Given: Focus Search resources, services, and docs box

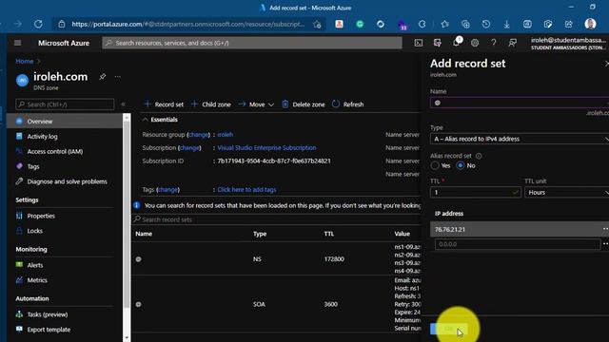Looking at the screenshot, I should point(252,43).
